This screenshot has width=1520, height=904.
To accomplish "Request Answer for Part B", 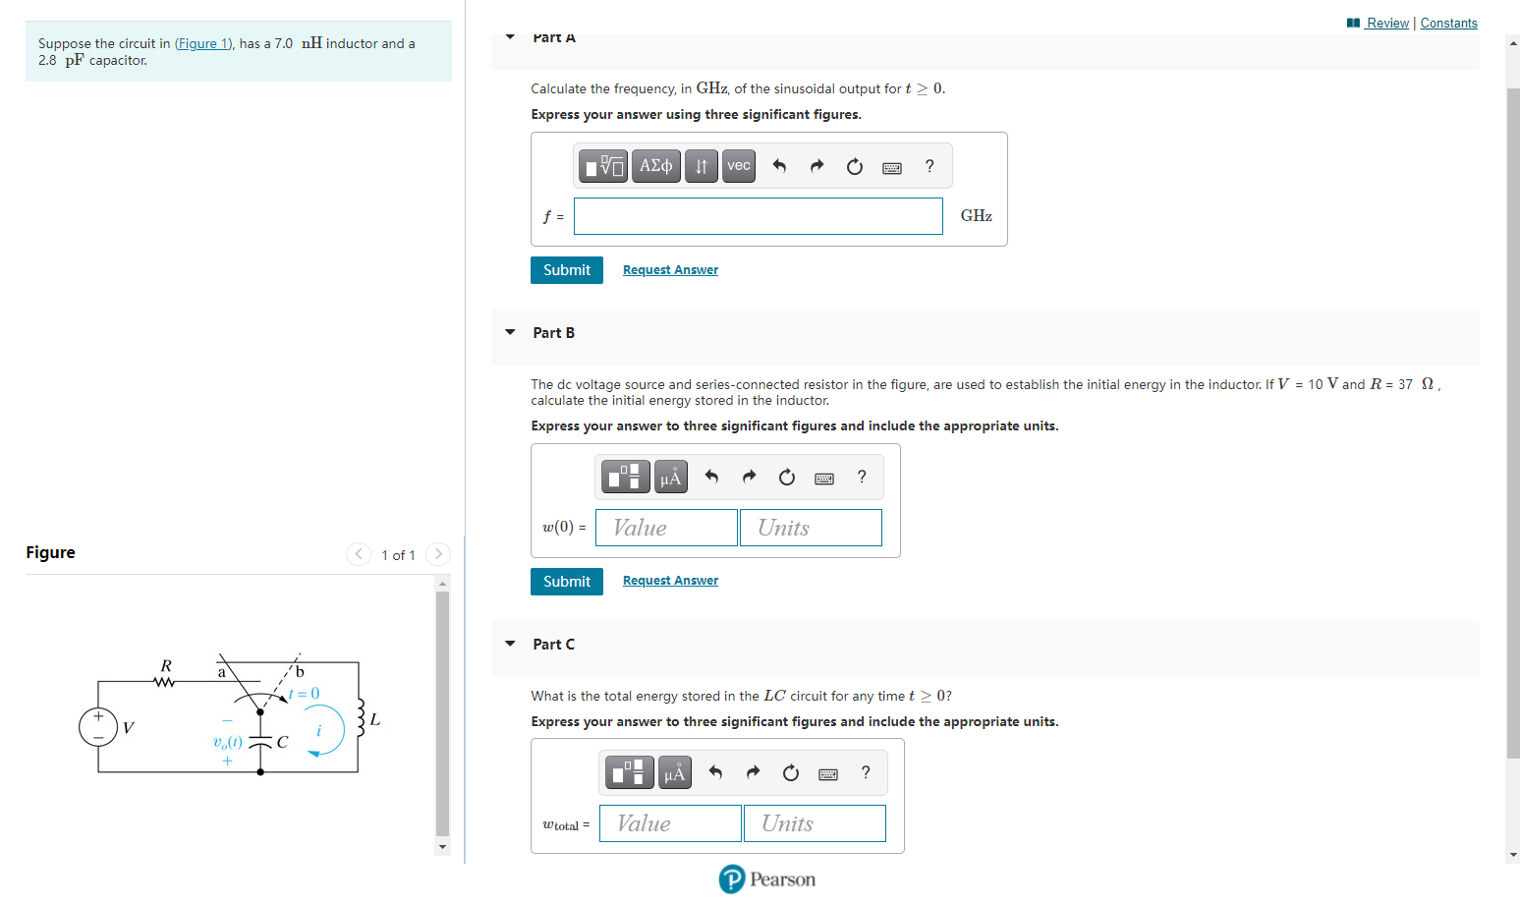I will pyautogui.click(x=670, y=580).
